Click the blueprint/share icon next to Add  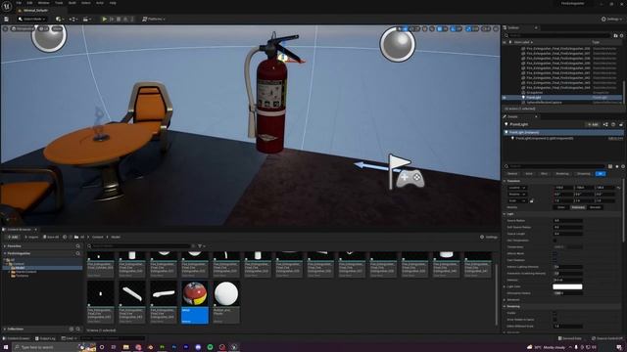(x=605, y=124)
